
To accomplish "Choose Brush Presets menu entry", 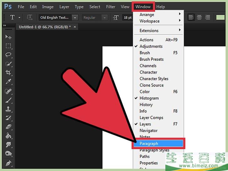I will point(158,59).
